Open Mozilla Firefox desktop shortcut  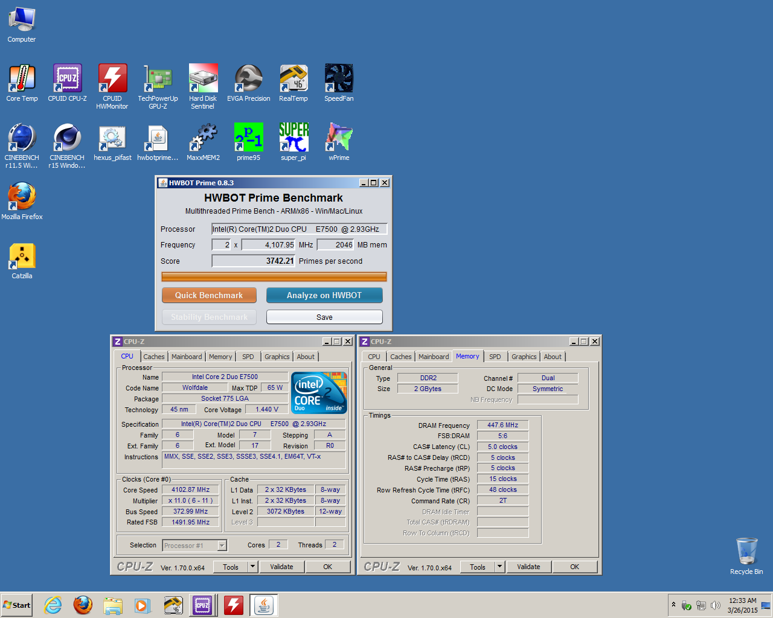click(x=22, y=202)
